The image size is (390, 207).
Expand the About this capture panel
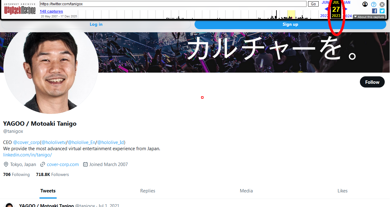pyautogui.click(x=369, y=17)
